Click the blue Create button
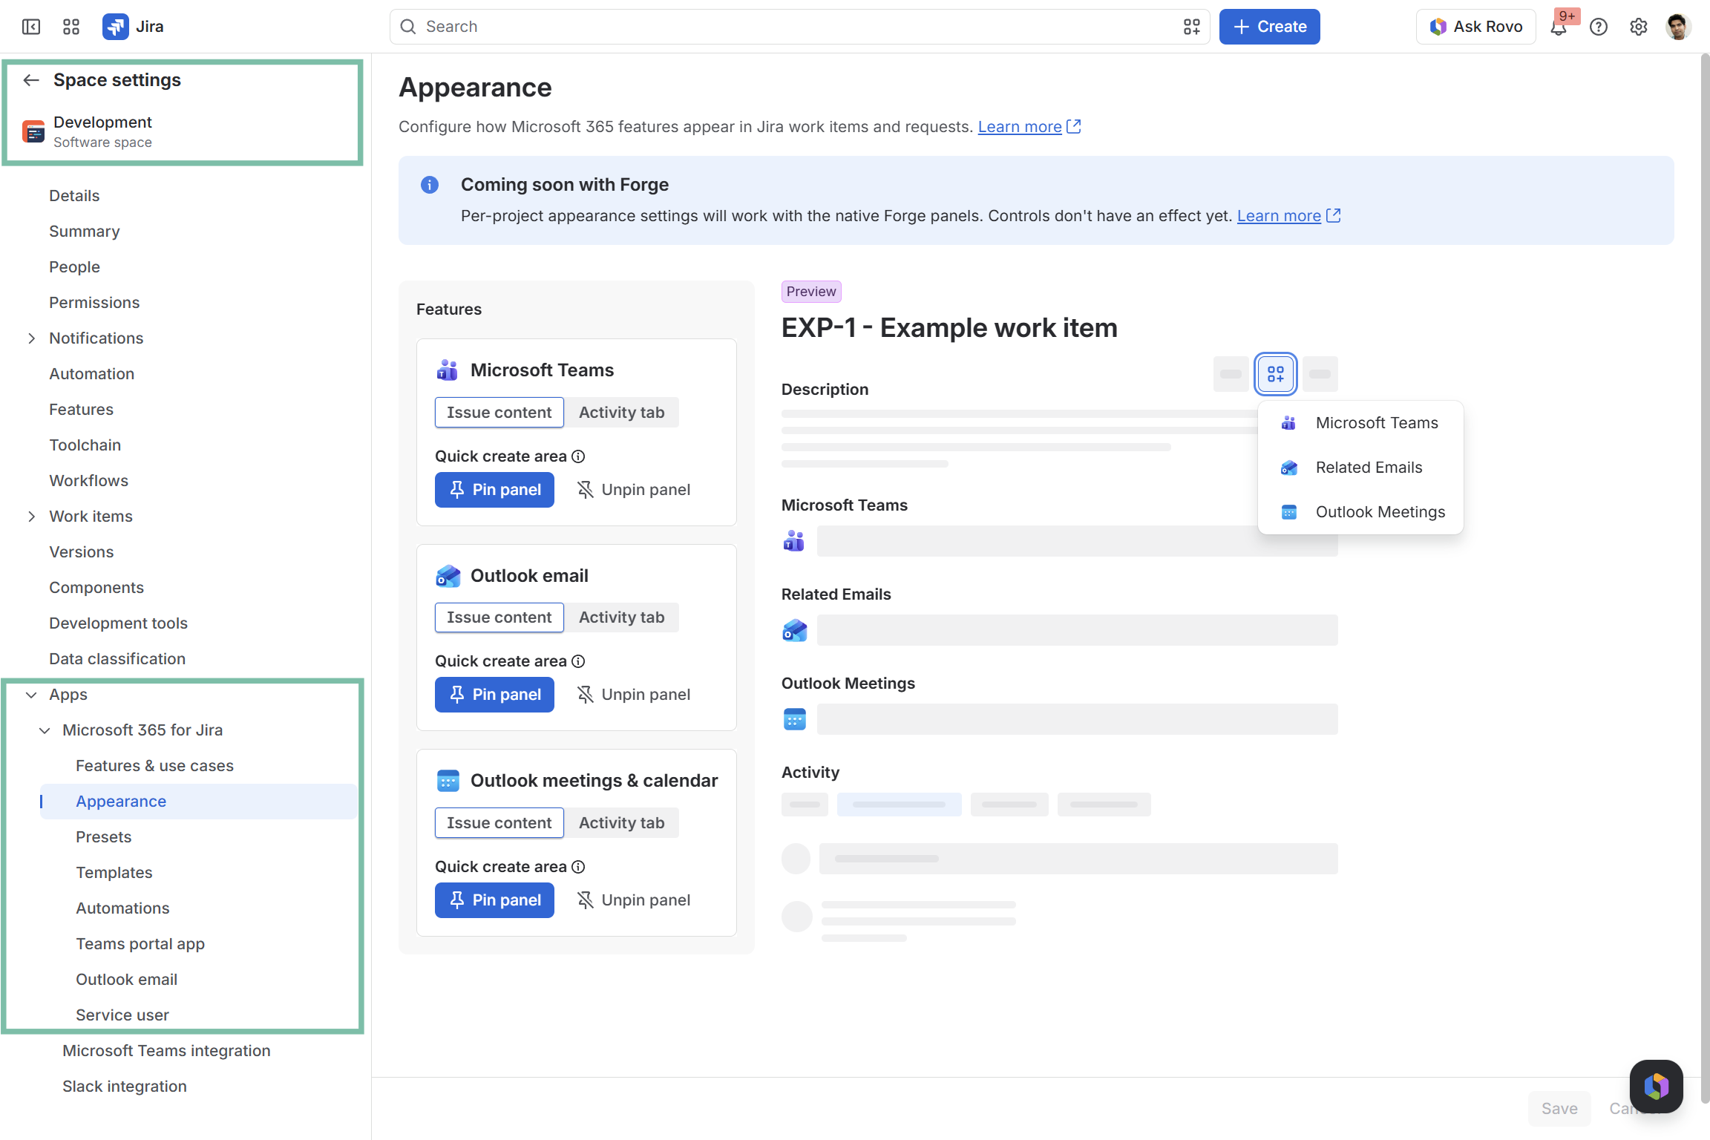Screen dimensions: 1710x1140 point(1269,27)
